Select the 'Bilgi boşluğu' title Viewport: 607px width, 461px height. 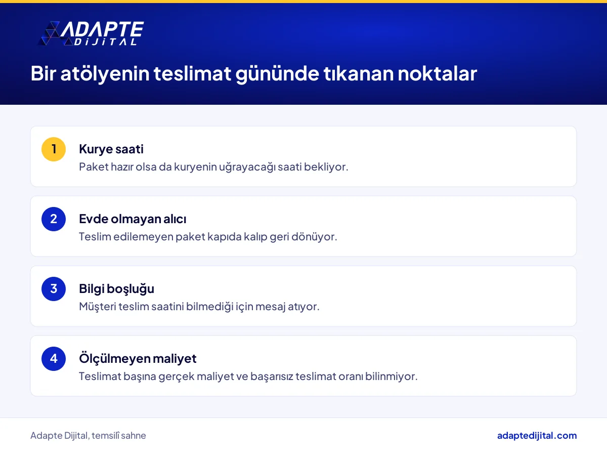pos(116,289)
